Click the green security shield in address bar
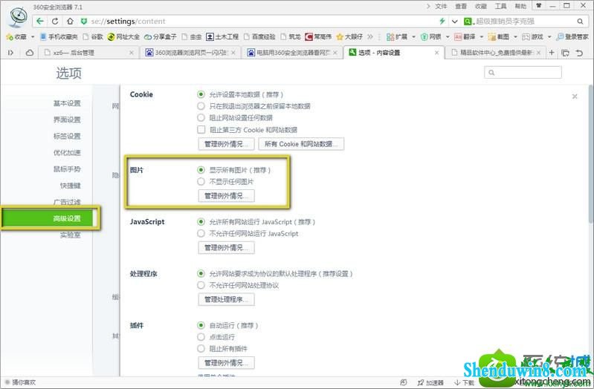Image resolution: width=594 pixels, height=389 pixels. pyautogui.click(x=84, y=22)
